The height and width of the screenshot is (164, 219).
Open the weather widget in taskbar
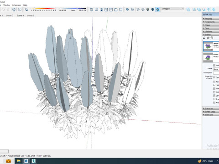(205, 161)
